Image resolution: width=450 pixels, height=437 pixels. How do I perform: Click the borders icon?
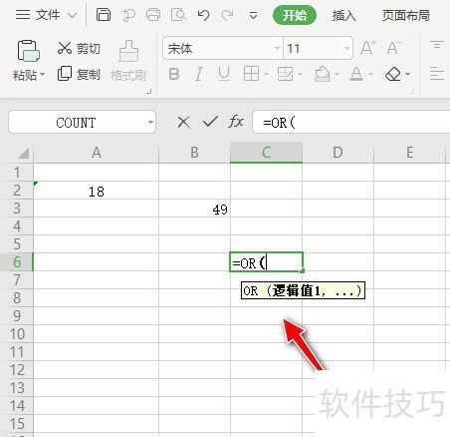tap(251, 74)
